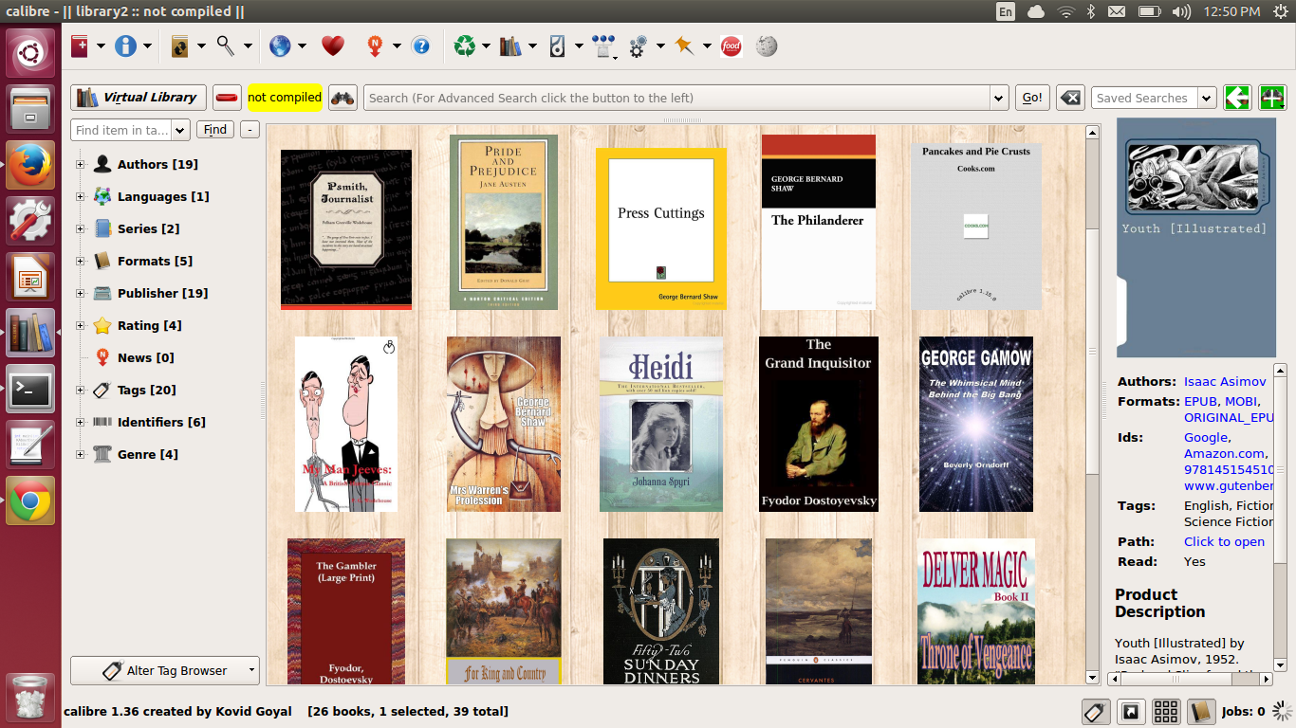Select the Heidi book cover
Screen dimensions: 1296x728
point(661,425)
